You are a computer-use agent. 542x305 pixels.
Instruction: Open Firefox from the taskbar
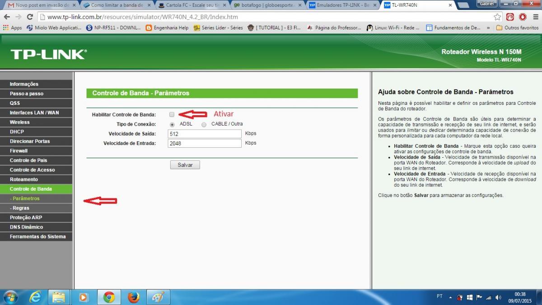[133, 297]
